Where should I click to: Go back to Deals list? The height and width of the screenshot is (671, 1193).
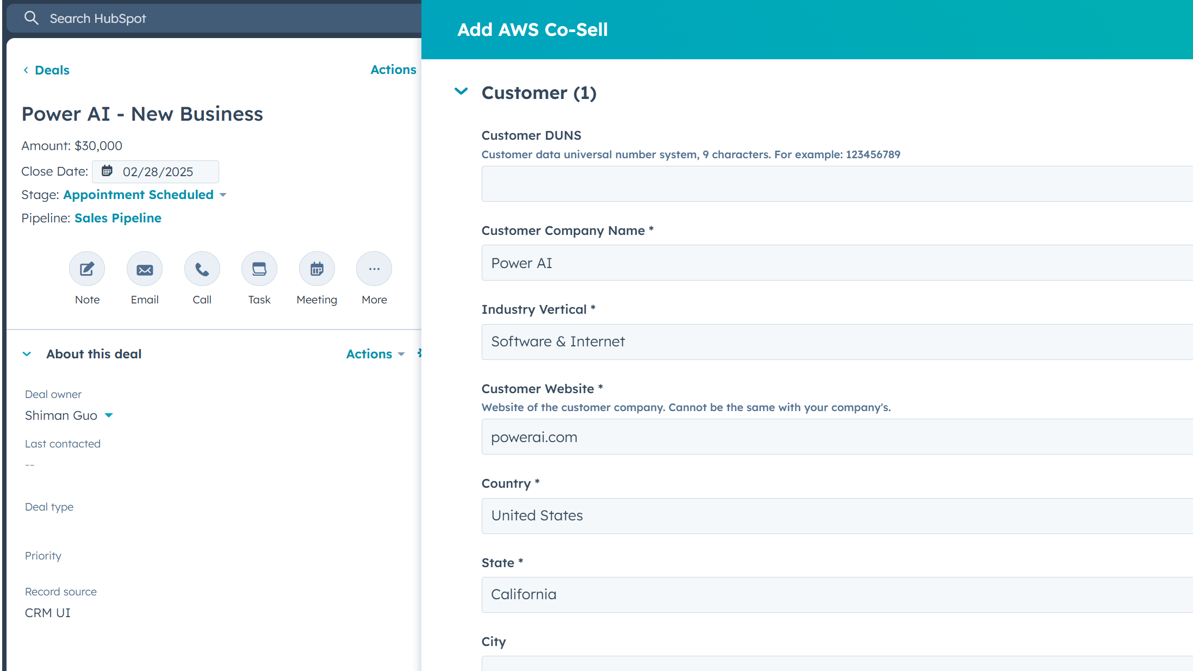point(47,70)
